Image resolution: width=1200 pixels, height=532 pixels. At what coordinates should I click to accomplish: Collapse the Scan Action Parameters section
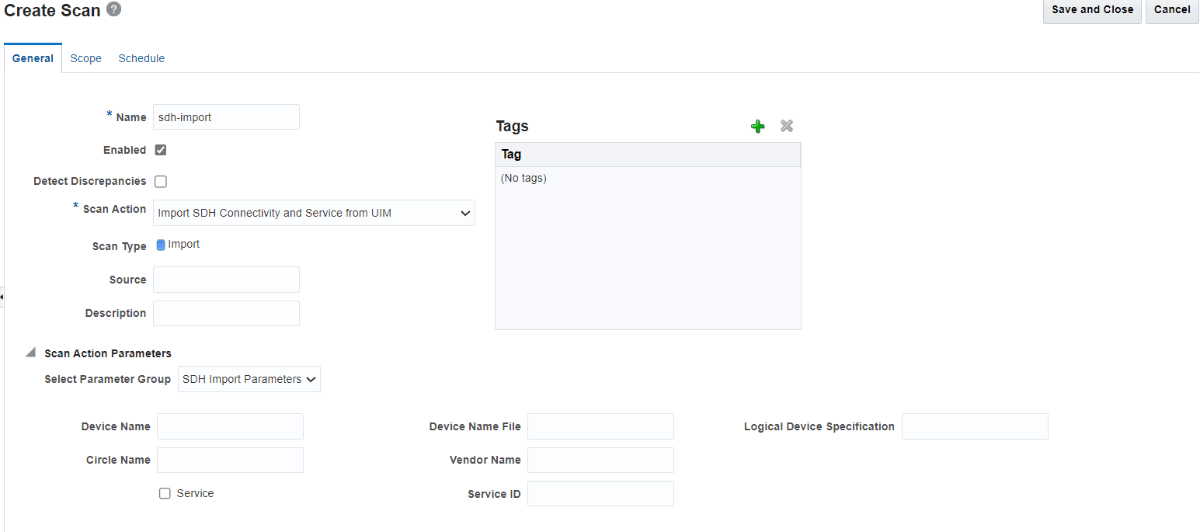(x=30, y=353)
